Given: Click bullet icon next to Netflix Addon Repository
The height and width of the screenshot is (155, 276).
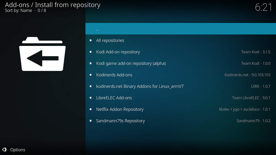Looking at the screenshot, I should point(91,109).
